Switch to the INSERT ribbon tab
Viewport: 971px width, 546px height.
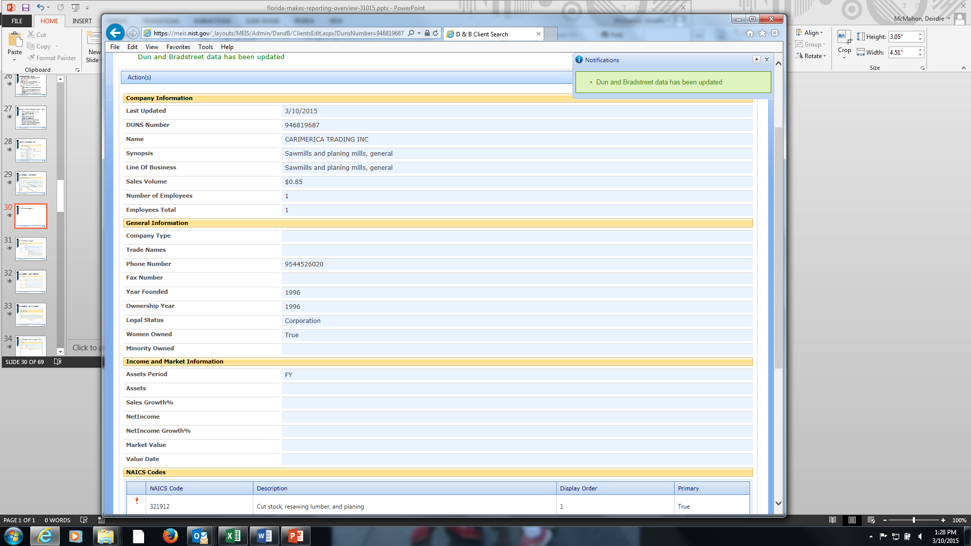pos(82,21)
